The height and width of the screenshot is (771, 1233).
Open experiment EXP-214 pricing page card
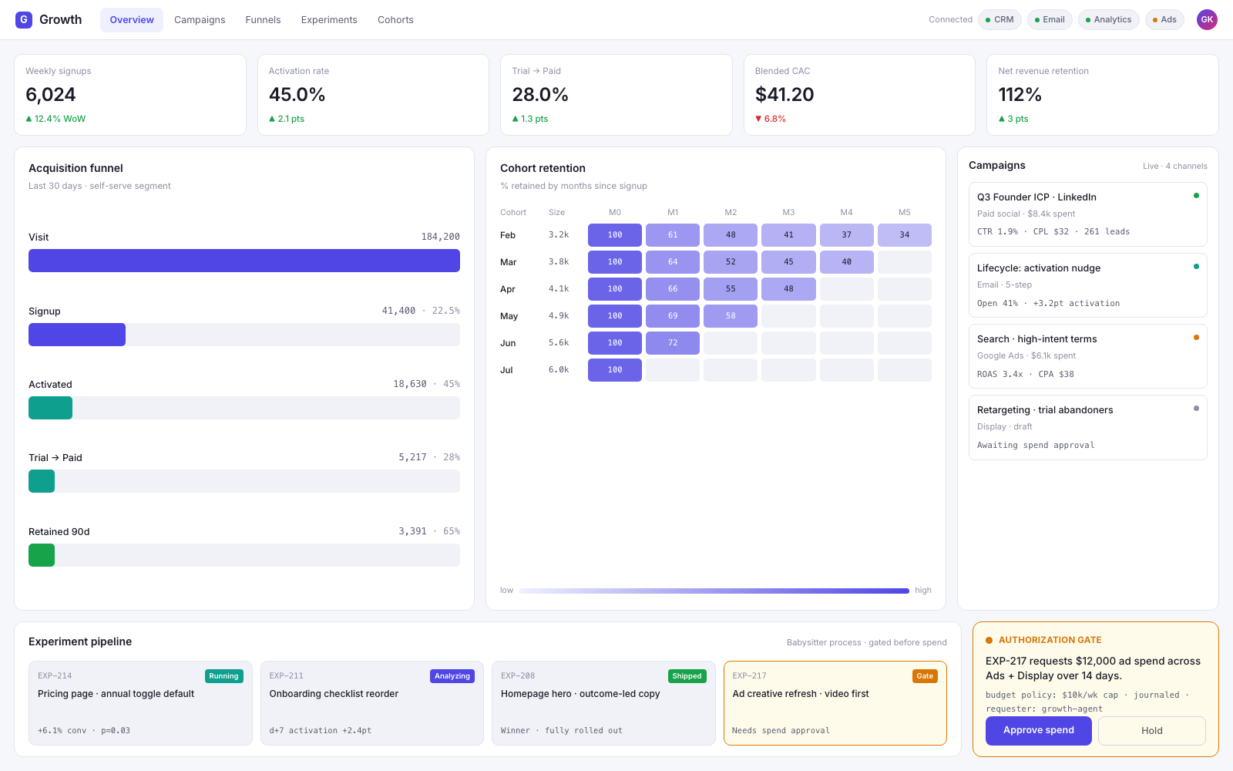(x=140, y=703)
